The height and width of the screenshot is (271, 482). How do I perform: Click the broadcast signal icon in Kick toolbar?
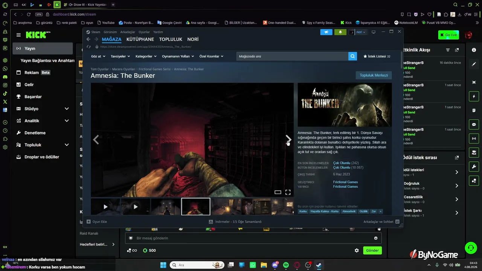[x=474, y=138]
